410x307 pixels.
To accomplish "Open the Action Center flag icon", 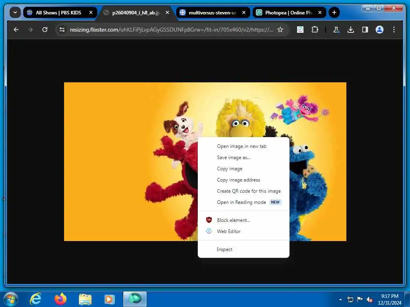I will pyautogui.click(x=360, y=299).
